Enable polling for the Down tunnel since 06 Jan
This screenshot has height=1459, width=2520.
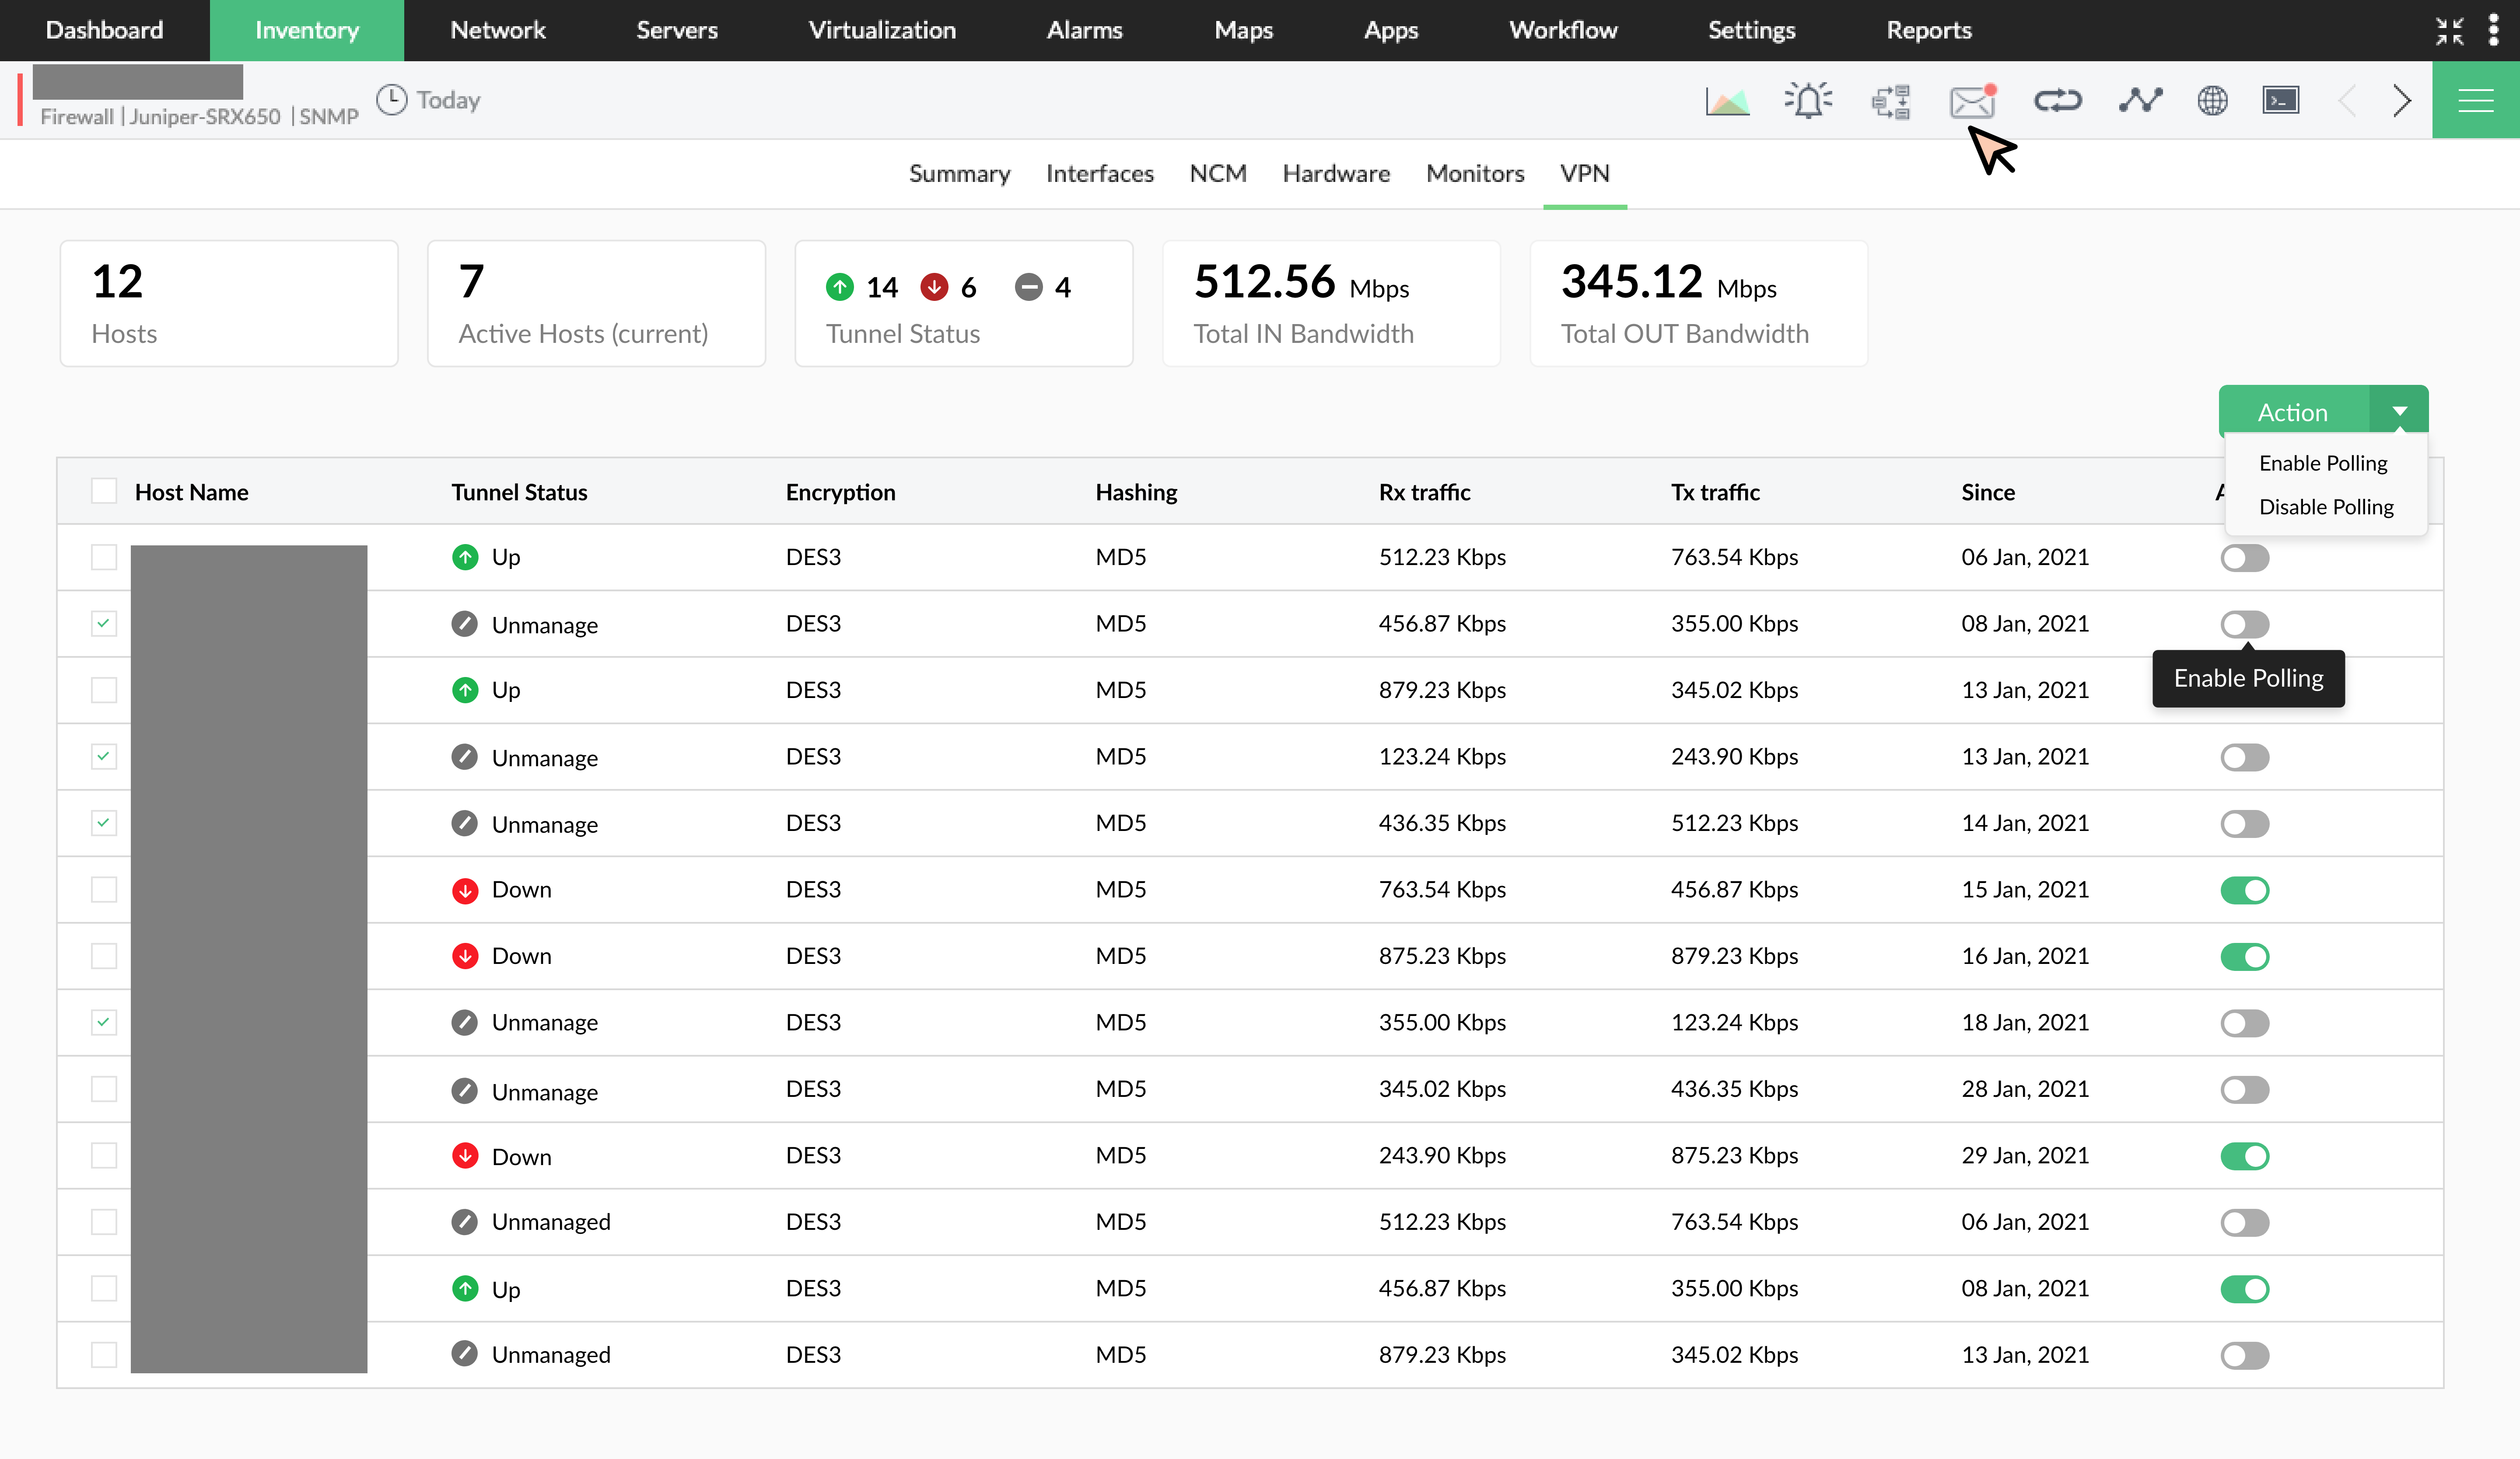tap(2244, 557)
